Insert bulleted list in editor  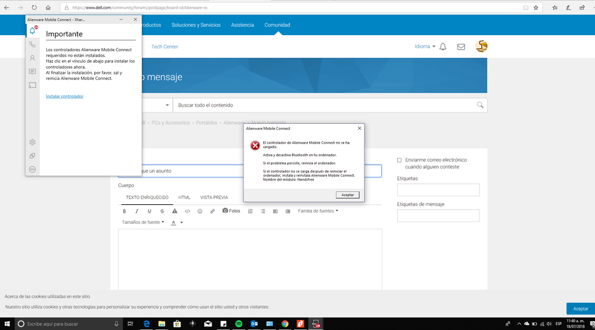(x=263, y=211)
